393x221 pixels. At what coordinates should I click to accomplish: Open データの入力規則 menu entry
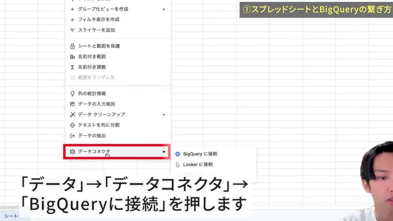pyautogui.click(x=118, y=104)
